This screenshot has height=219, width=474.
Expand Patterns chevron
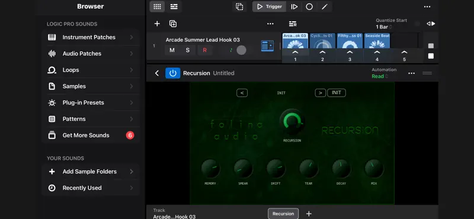132,119
